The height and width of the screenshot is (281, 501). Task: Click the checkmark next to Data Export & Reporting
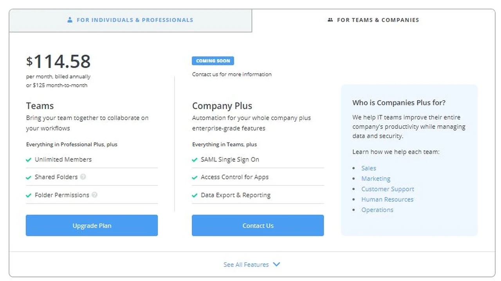pyautogui.click(x=195, y=195)
